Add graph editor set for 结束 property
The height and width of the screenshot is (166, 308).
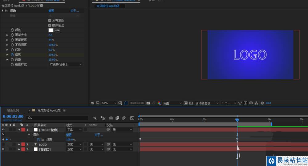43,140
